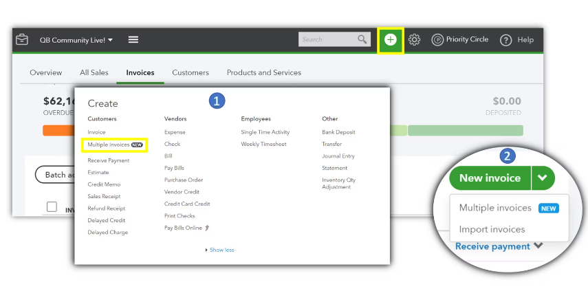Viewport: 588px width, 289px height.
Task: Click the Help question mark icon
Action: 506,40
